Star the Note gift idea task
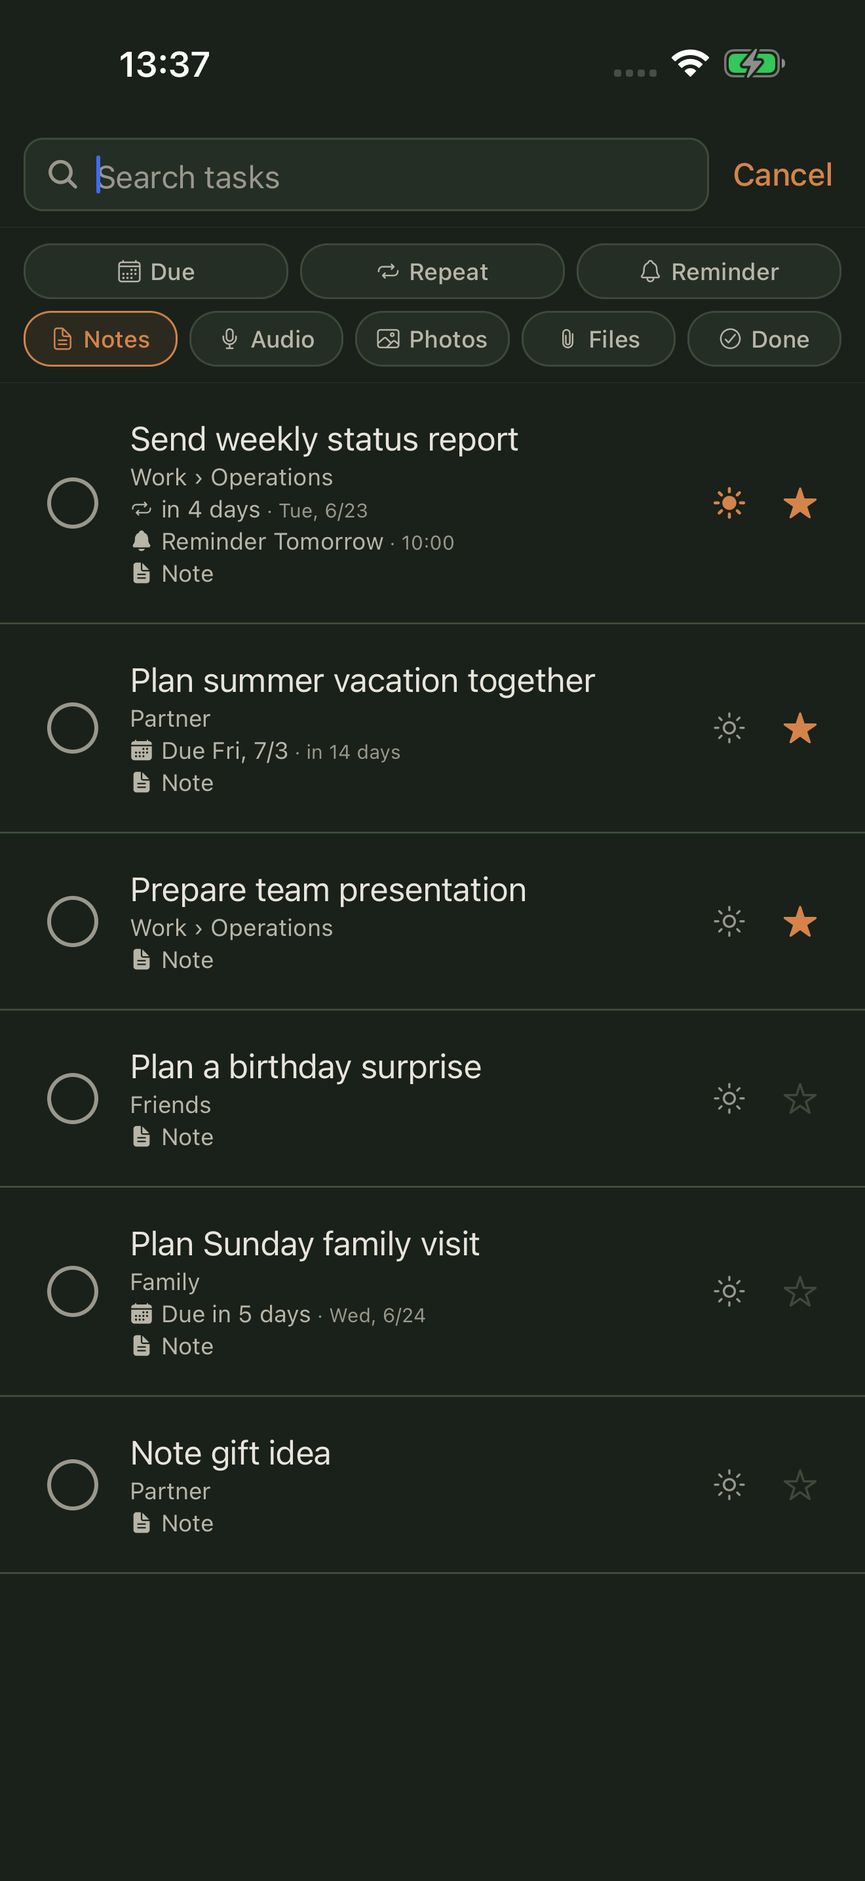865x1881 pixels. (x=799, y=1484)
